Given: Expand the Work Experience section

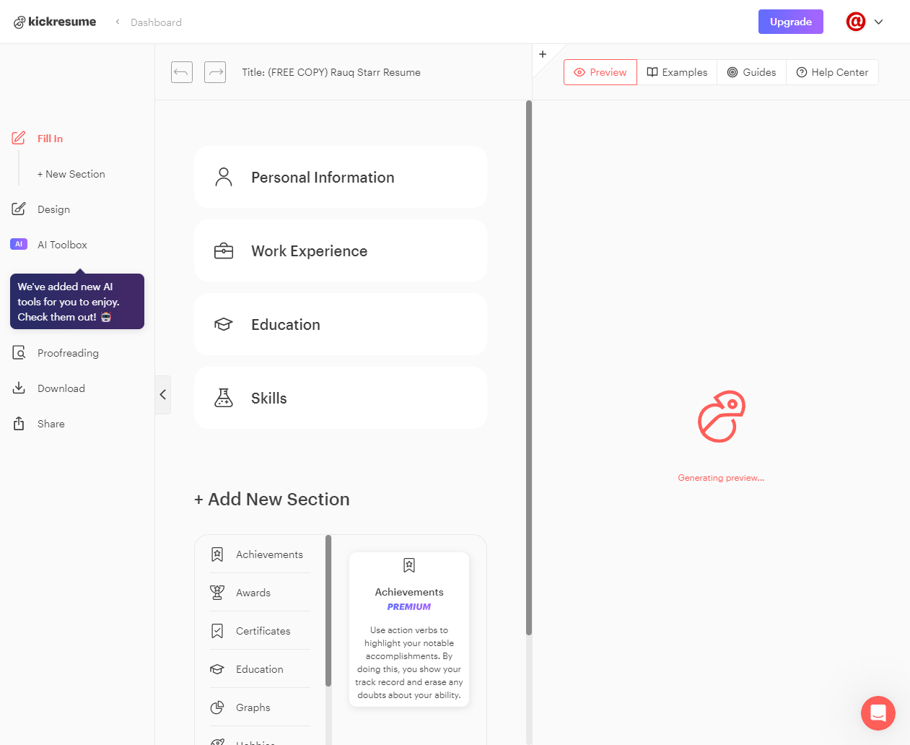Looking at the screenshot, I should 341,250.
